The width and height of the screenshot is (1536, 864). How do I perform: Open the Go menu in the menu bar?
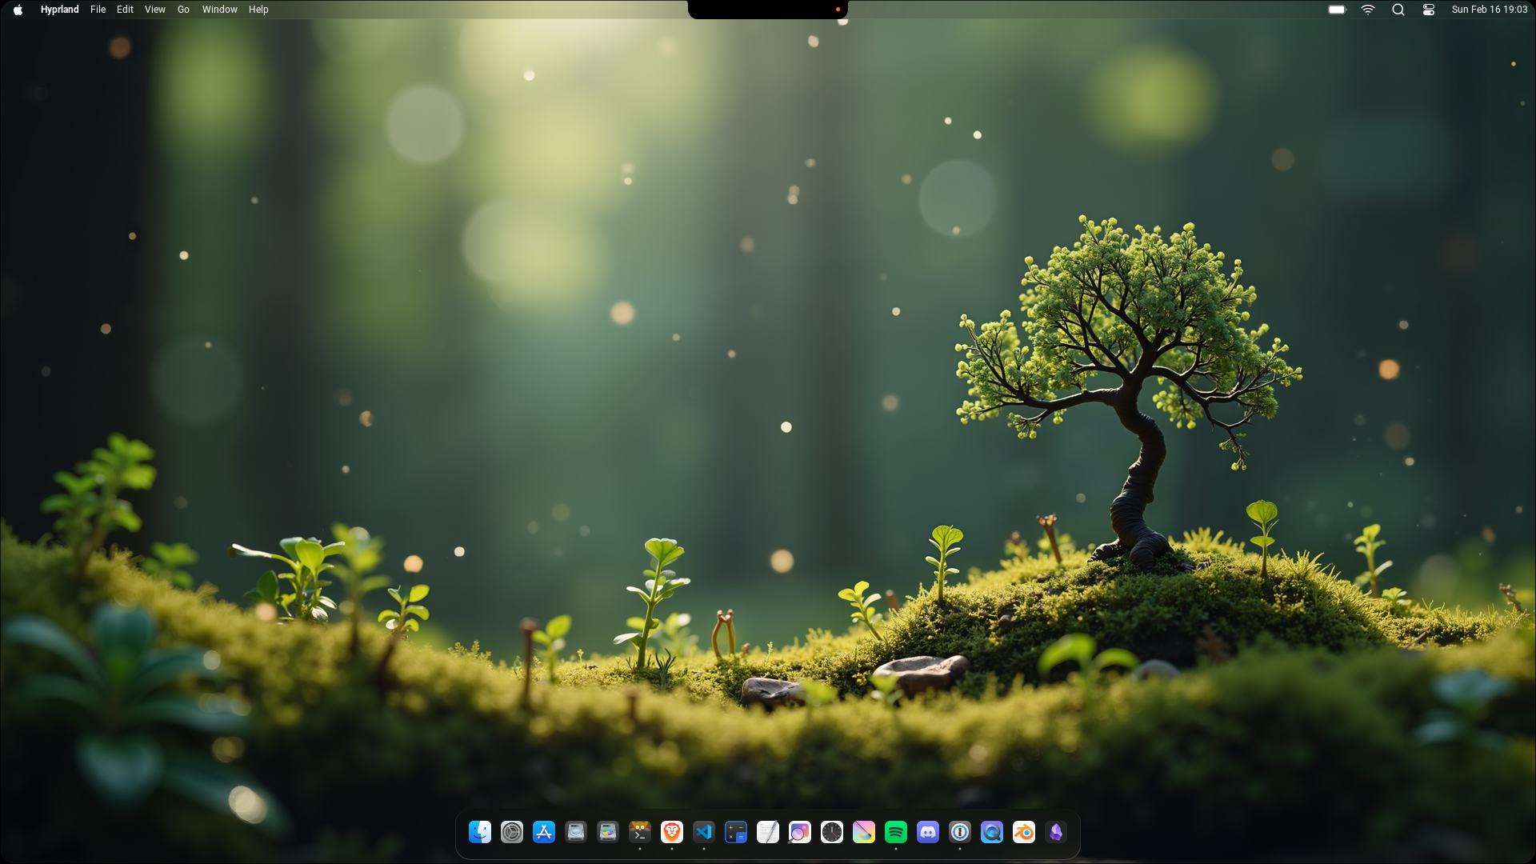click(x=183, y=10)
